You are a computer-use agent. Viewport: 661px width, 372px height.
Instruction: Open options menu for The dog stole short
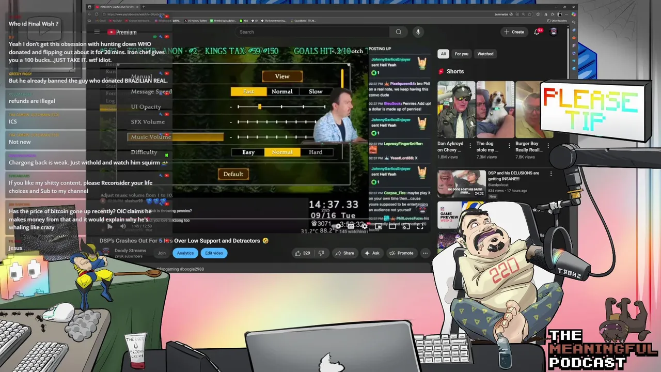[509, 146]
